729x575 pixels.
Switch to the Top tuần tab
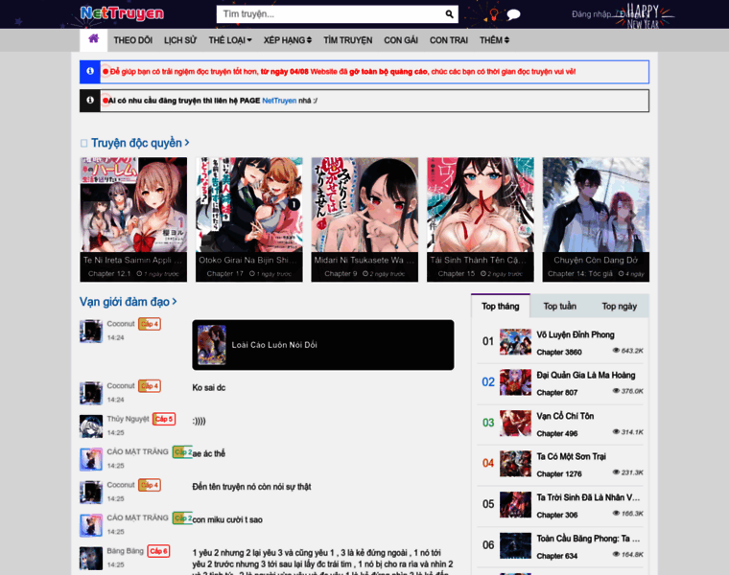pyautogui.click(x=560, y=306)
